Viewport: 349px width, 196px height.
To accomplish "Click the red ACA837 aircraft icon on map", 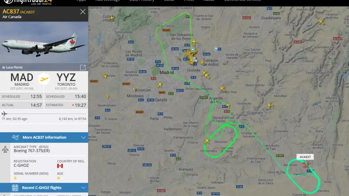I will pyautogui.click(x=306, y=165).
